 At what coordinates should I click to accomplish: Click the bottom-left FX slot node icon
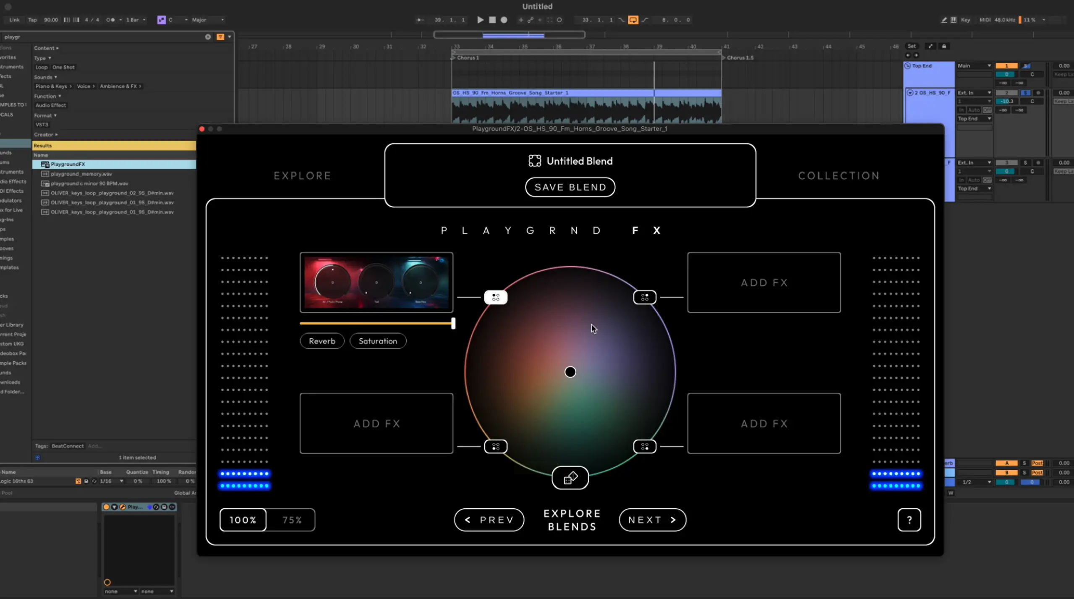point(496,446)
